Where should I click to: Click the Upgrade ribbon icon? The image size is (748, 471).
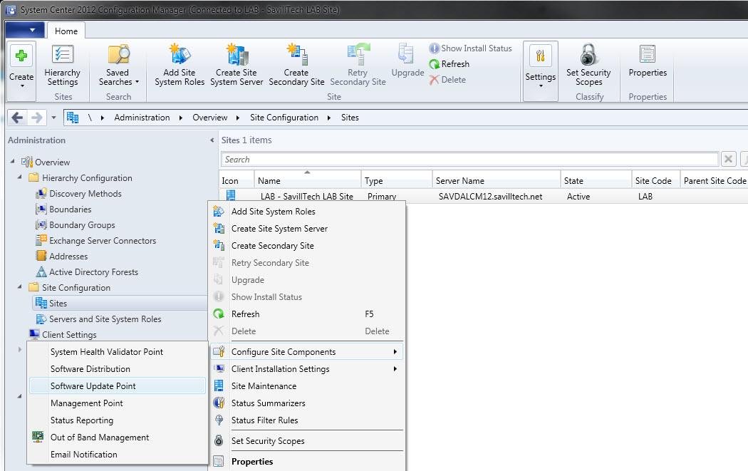coord(407,54)
